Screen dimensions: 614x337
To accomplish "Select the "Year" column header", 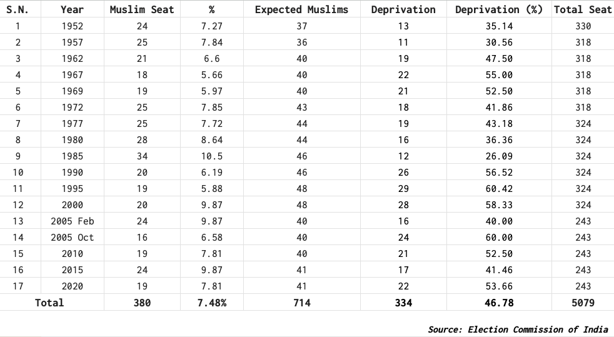I will [x=73, y=9].
